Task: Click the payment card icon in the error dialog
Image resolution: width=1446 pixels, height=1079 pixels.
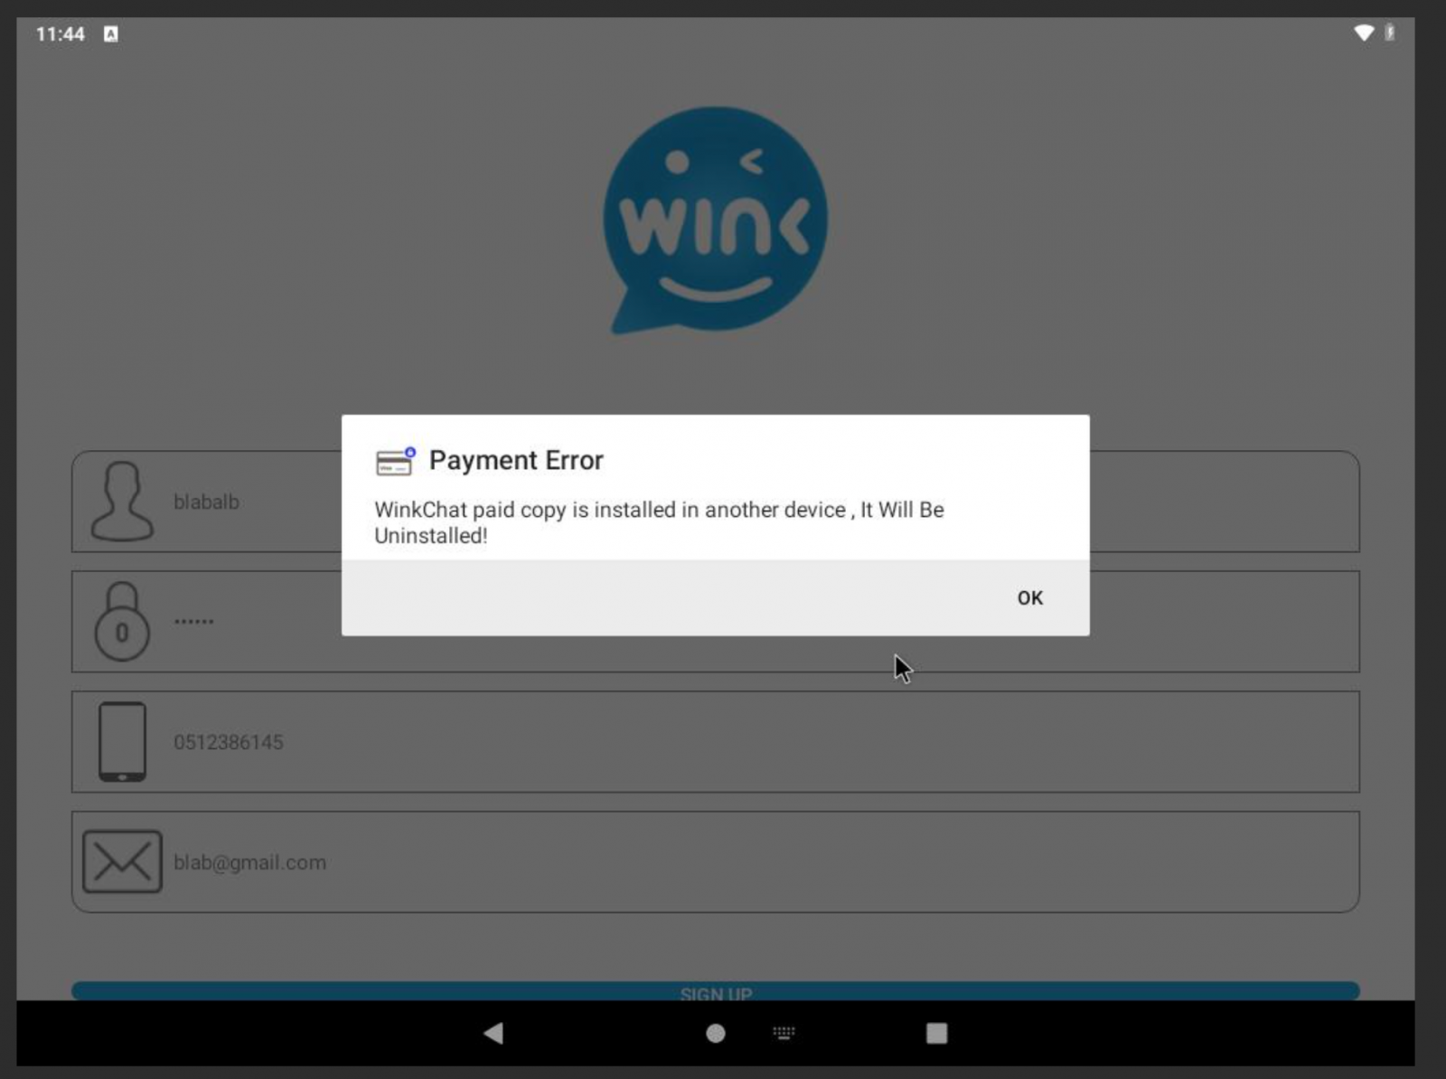Action: [x=393, y=461]
